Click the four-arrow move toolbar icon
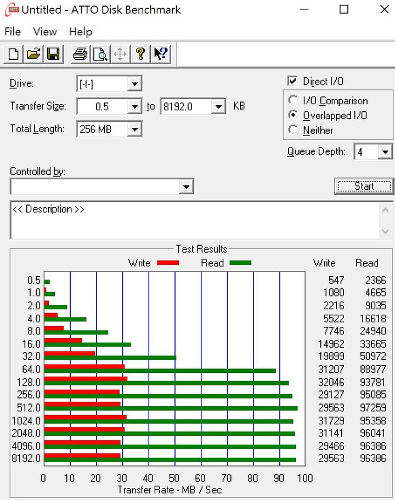The width and height of the screenshot is (395, 500). 120,54
